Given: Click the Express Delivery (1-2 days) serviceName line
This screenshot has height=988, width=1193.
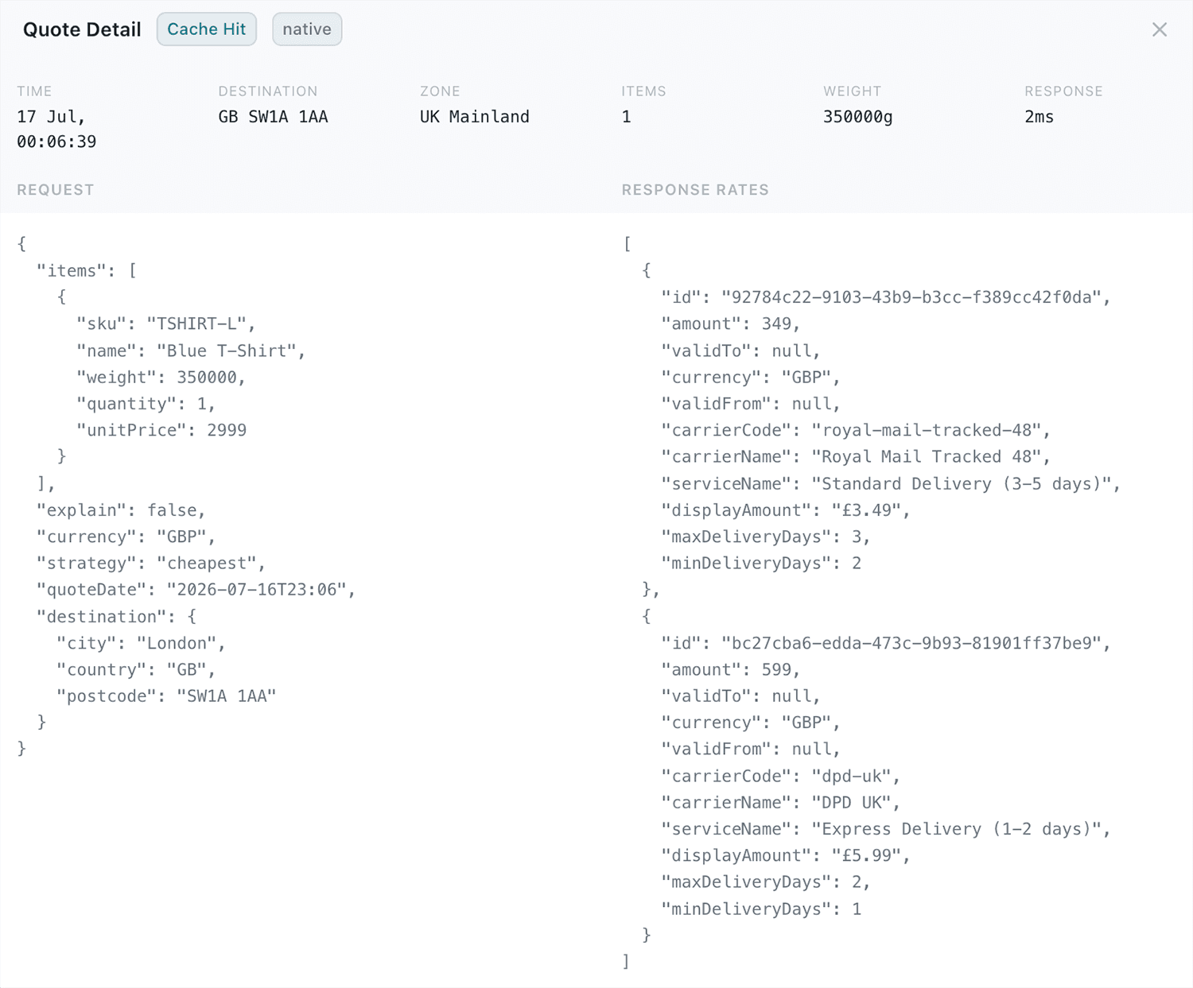Looking at the screenshot, I should coord(886,829).
